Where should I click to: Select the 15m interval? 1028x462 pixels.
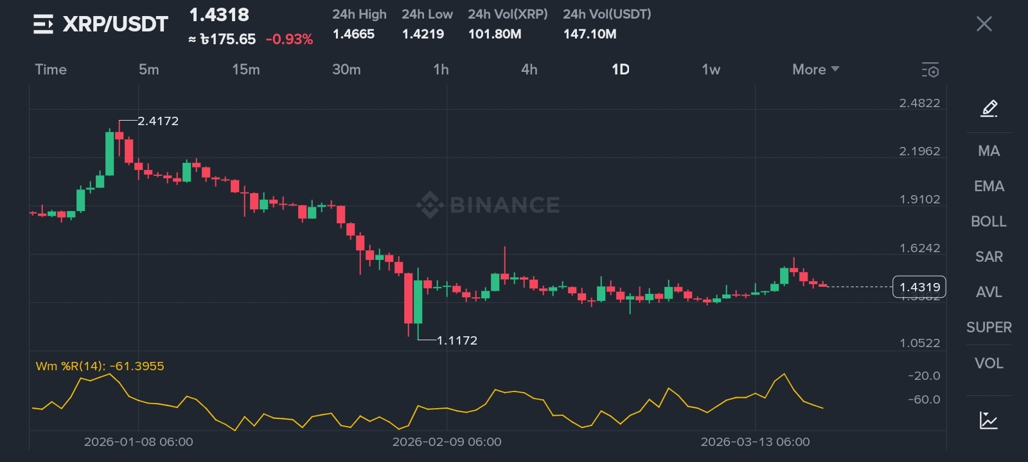click(x=246, y=69)
